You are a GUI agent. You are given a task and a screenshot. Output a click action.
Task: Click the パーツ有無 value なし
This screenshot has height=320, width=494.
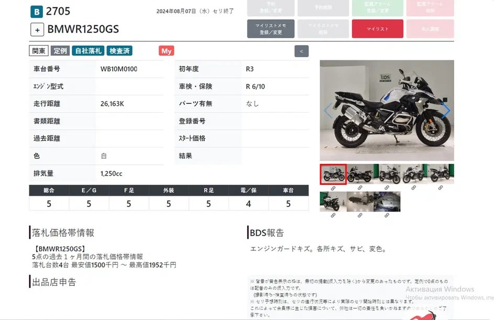[253, 104]
